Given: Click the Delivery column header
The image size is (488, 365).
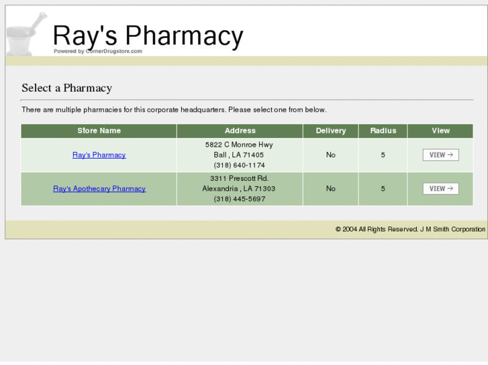Looking at the screenshot, I should pyautogui.click(x=331, y=131).
